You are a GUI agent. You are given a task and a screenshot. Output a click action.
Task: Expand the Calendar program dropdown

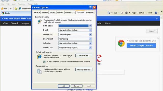[90, 43]
